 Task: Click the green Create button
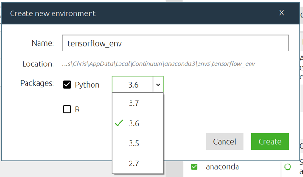coord(270,141)
